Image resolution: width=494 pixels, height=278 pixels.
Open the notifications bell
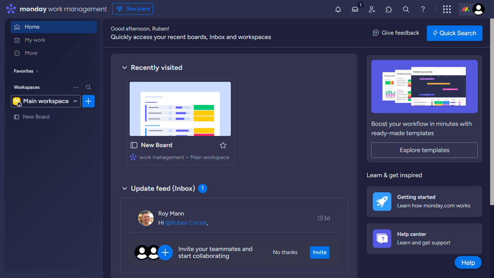point(338,9)
